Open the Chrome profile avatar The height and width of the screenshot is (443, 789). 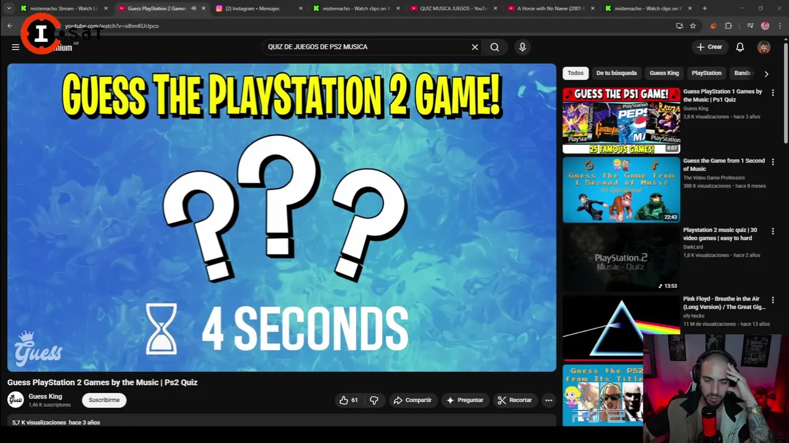click(x=765, y=26)
